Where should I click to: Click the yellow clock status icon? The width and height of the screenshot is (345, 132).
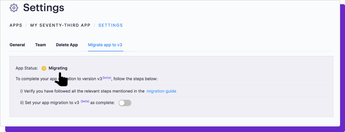tap(44, 68)
